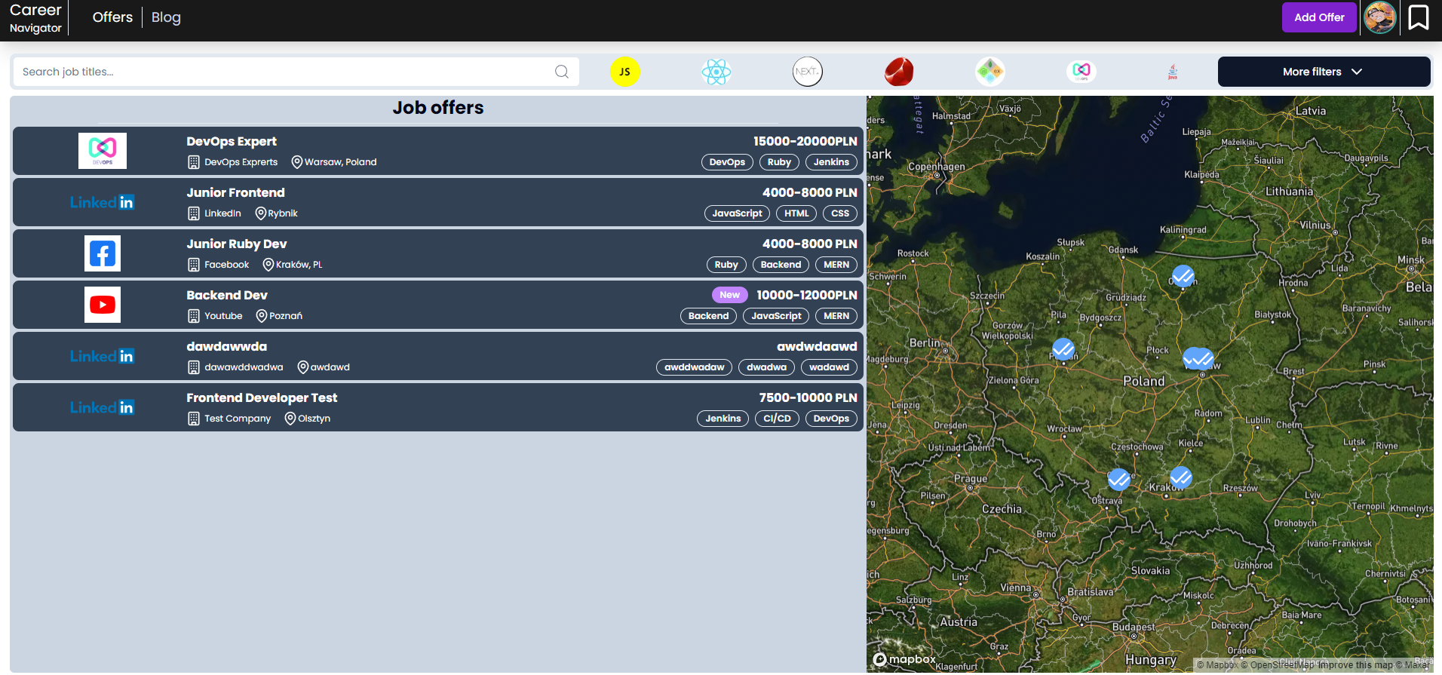Click awddwadaw tag on dawdawwda offer
This screenshot has height=675, width=1442.
pos(694,367)
